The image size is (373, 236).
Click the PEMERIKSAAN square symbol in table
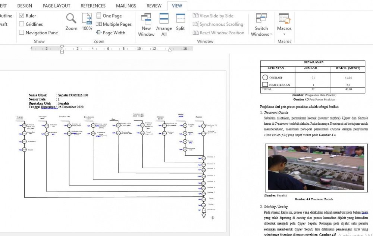[265, 84]
